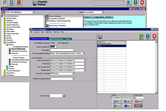The image size is (166, 111).
Task: Open Budget Rounding Method dropdown
Action: 73,79
